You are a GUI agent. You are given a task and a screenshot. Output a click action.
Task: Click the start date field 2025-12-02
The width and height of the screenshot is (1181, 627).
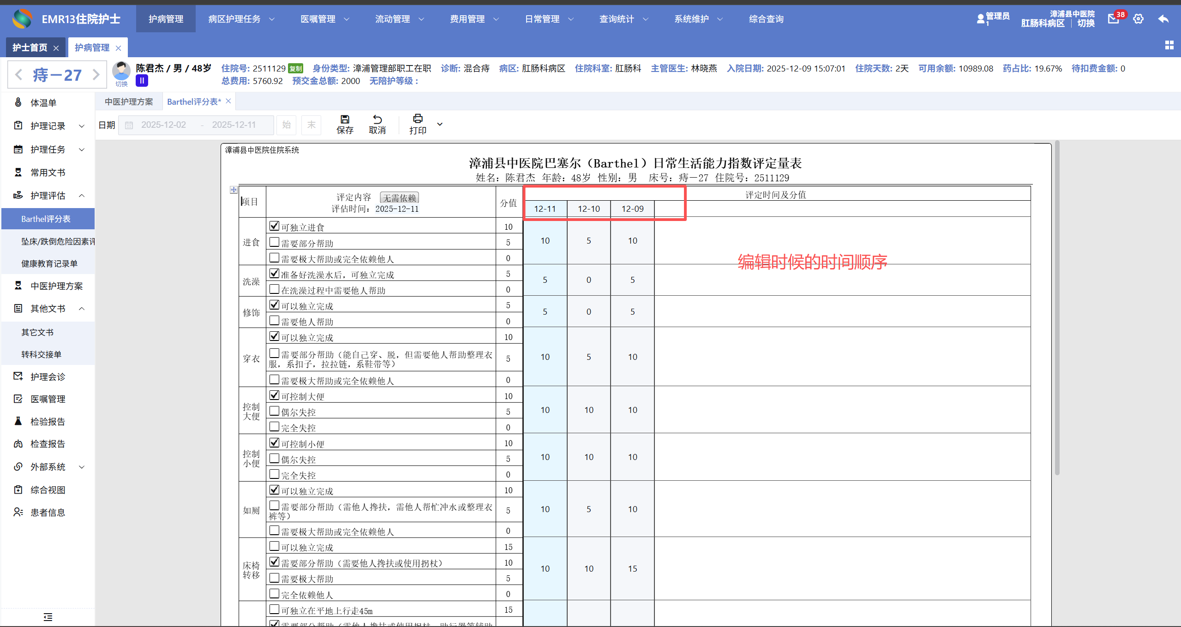[163, 125]
